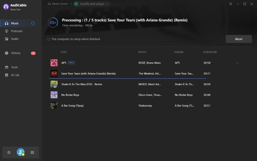Open the Tools toolbox icon
This screenshot has height=161, width=257.
[6, 67]
